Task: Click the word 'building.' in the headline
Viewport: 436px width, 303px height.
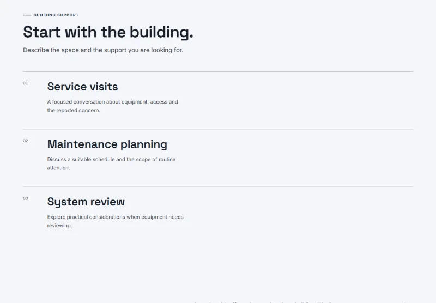Action: coord(161,32)
